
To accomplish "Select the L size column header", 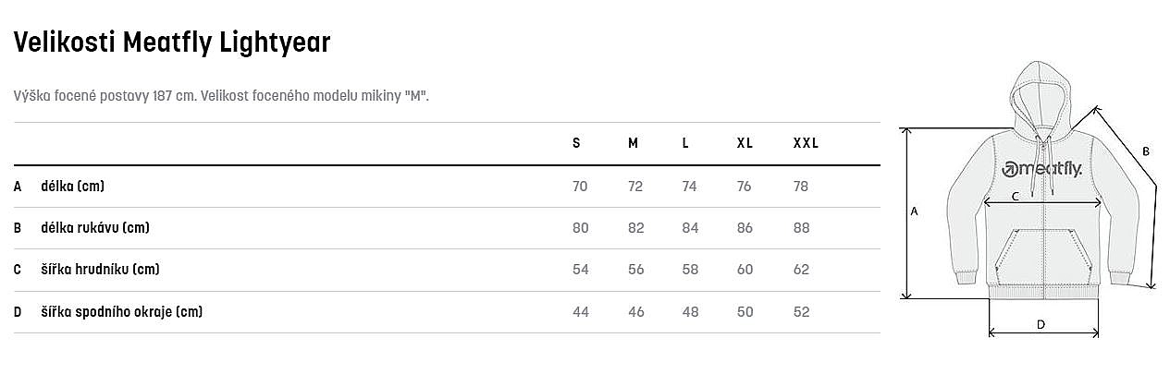I will coord(685,143).
